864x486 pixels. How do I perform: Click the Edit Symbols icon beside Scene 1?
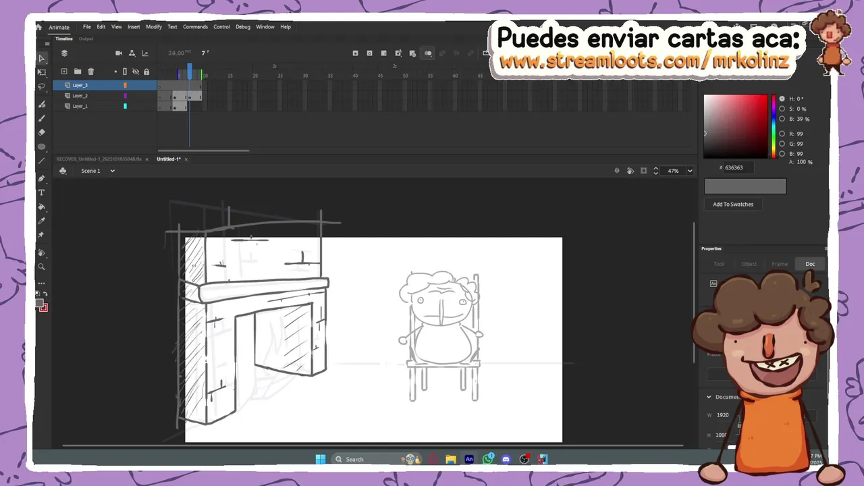[x=63, y=171]
